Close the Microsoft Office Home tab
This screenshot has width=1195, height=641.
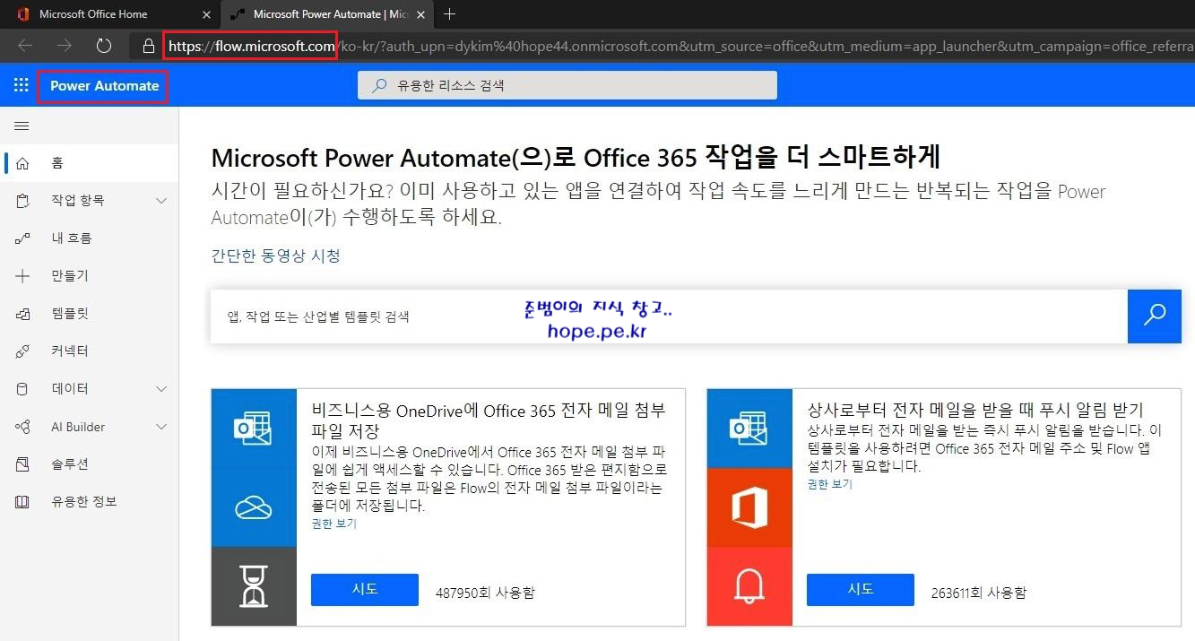(x=207, y=14)
